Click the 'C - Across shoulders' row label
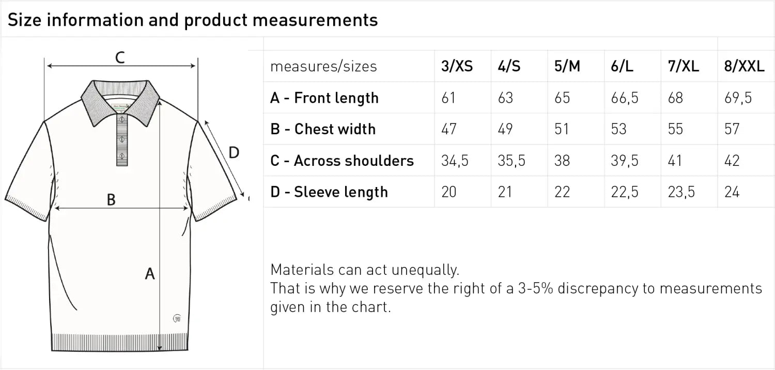 point(342,161)
